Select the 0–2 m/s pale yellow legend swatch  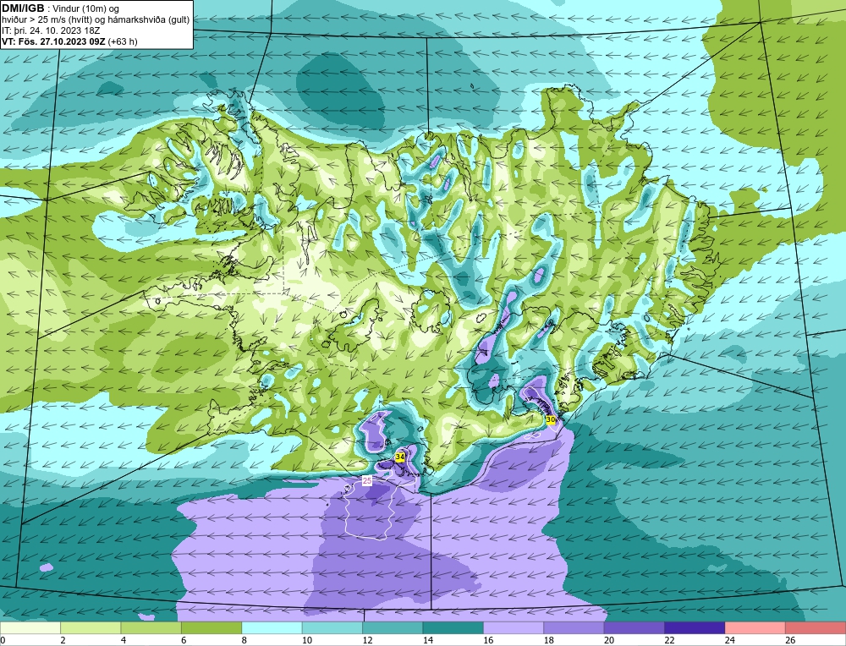pos(30,627)
